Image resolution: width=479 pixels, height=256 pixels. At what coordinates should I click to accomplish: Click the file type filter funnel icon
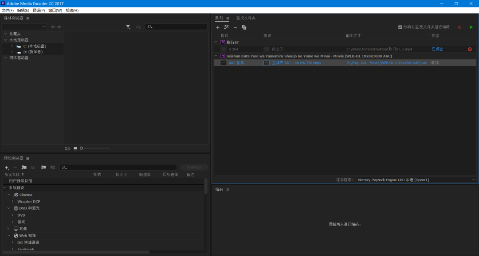[128, 27]
